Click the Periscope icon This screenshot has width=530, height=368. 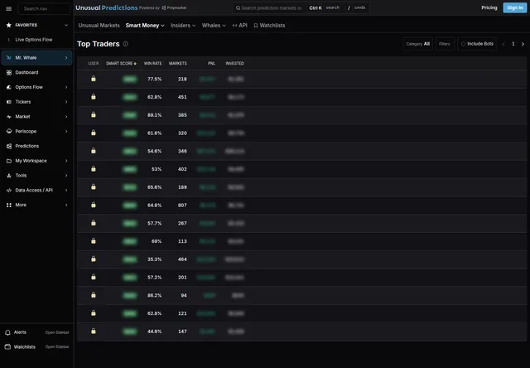(x=9, y=131)
